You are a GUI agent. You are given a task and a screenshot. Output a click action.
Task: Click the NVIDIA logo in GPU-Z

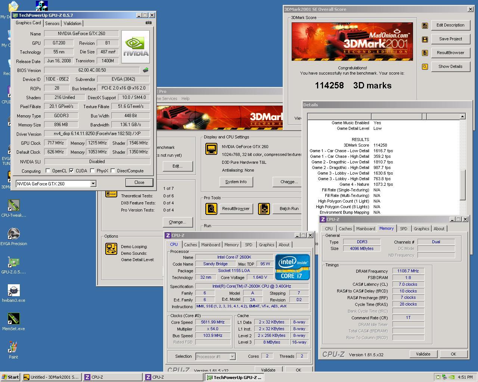[x=136, y=47]
